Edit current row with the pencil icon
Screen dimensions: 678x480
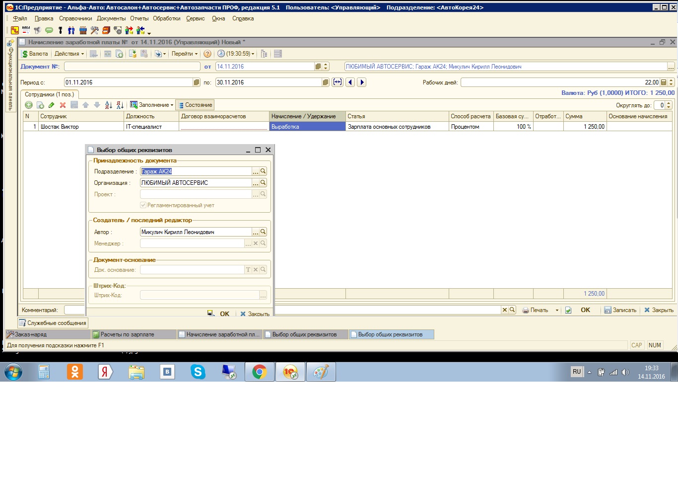[x=51, y=105]
